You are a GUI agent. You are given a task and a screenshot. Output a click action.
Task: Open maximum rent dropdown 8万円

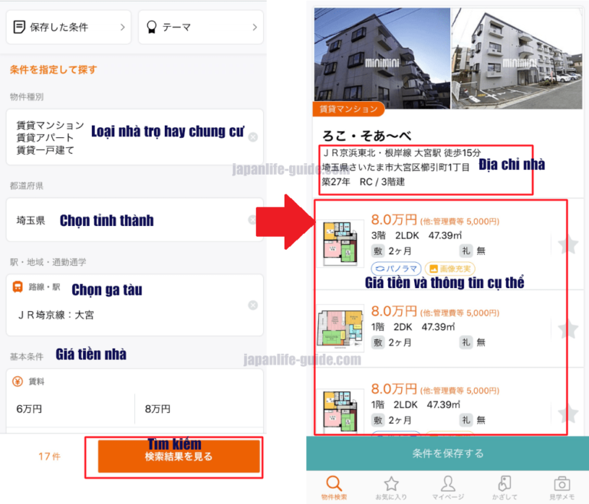[199, 409]
